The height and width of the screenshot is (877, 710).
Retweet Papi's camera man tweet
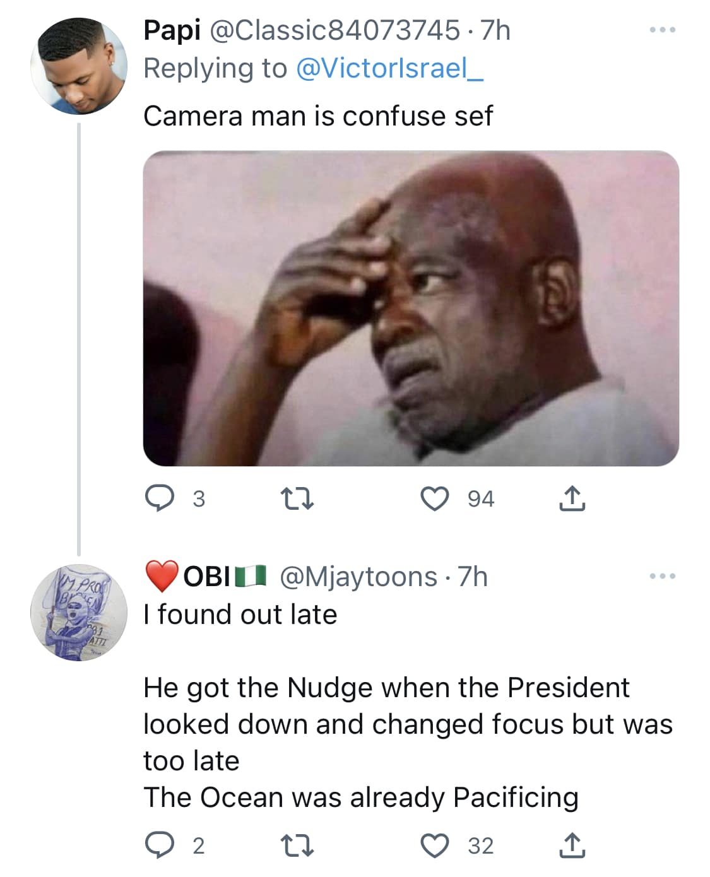[x=297, y=499]
